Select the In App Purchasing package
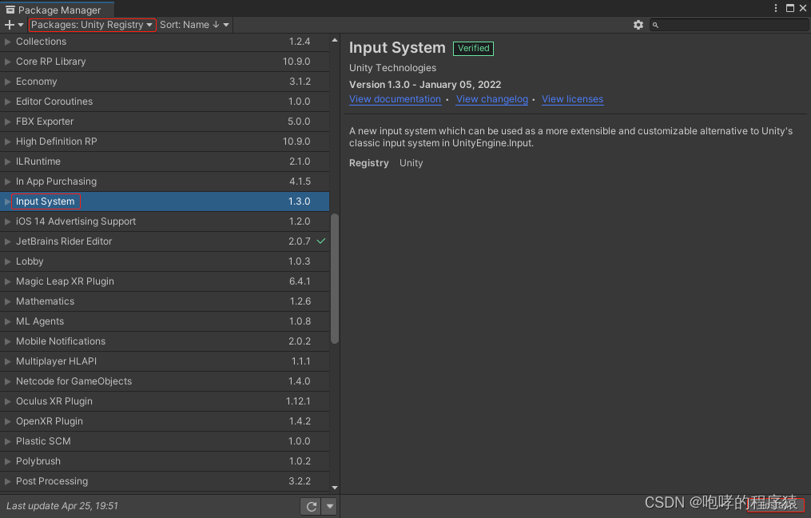Screen dimensions: 811x518 pos(165,181)
